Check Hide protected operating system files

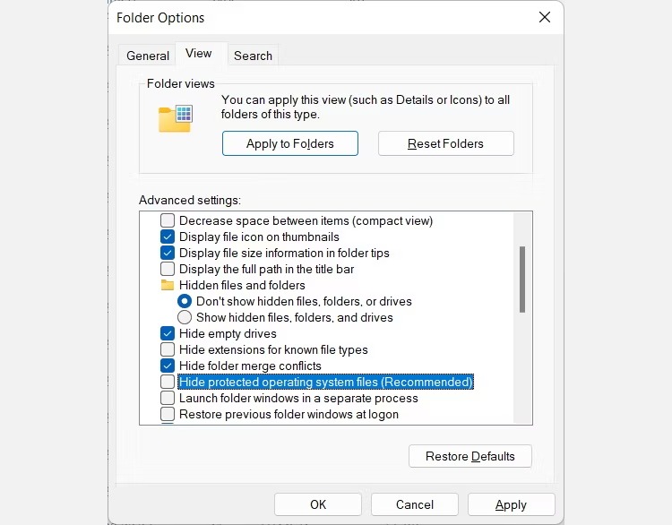pyautogui.click(x=168, y=382)
